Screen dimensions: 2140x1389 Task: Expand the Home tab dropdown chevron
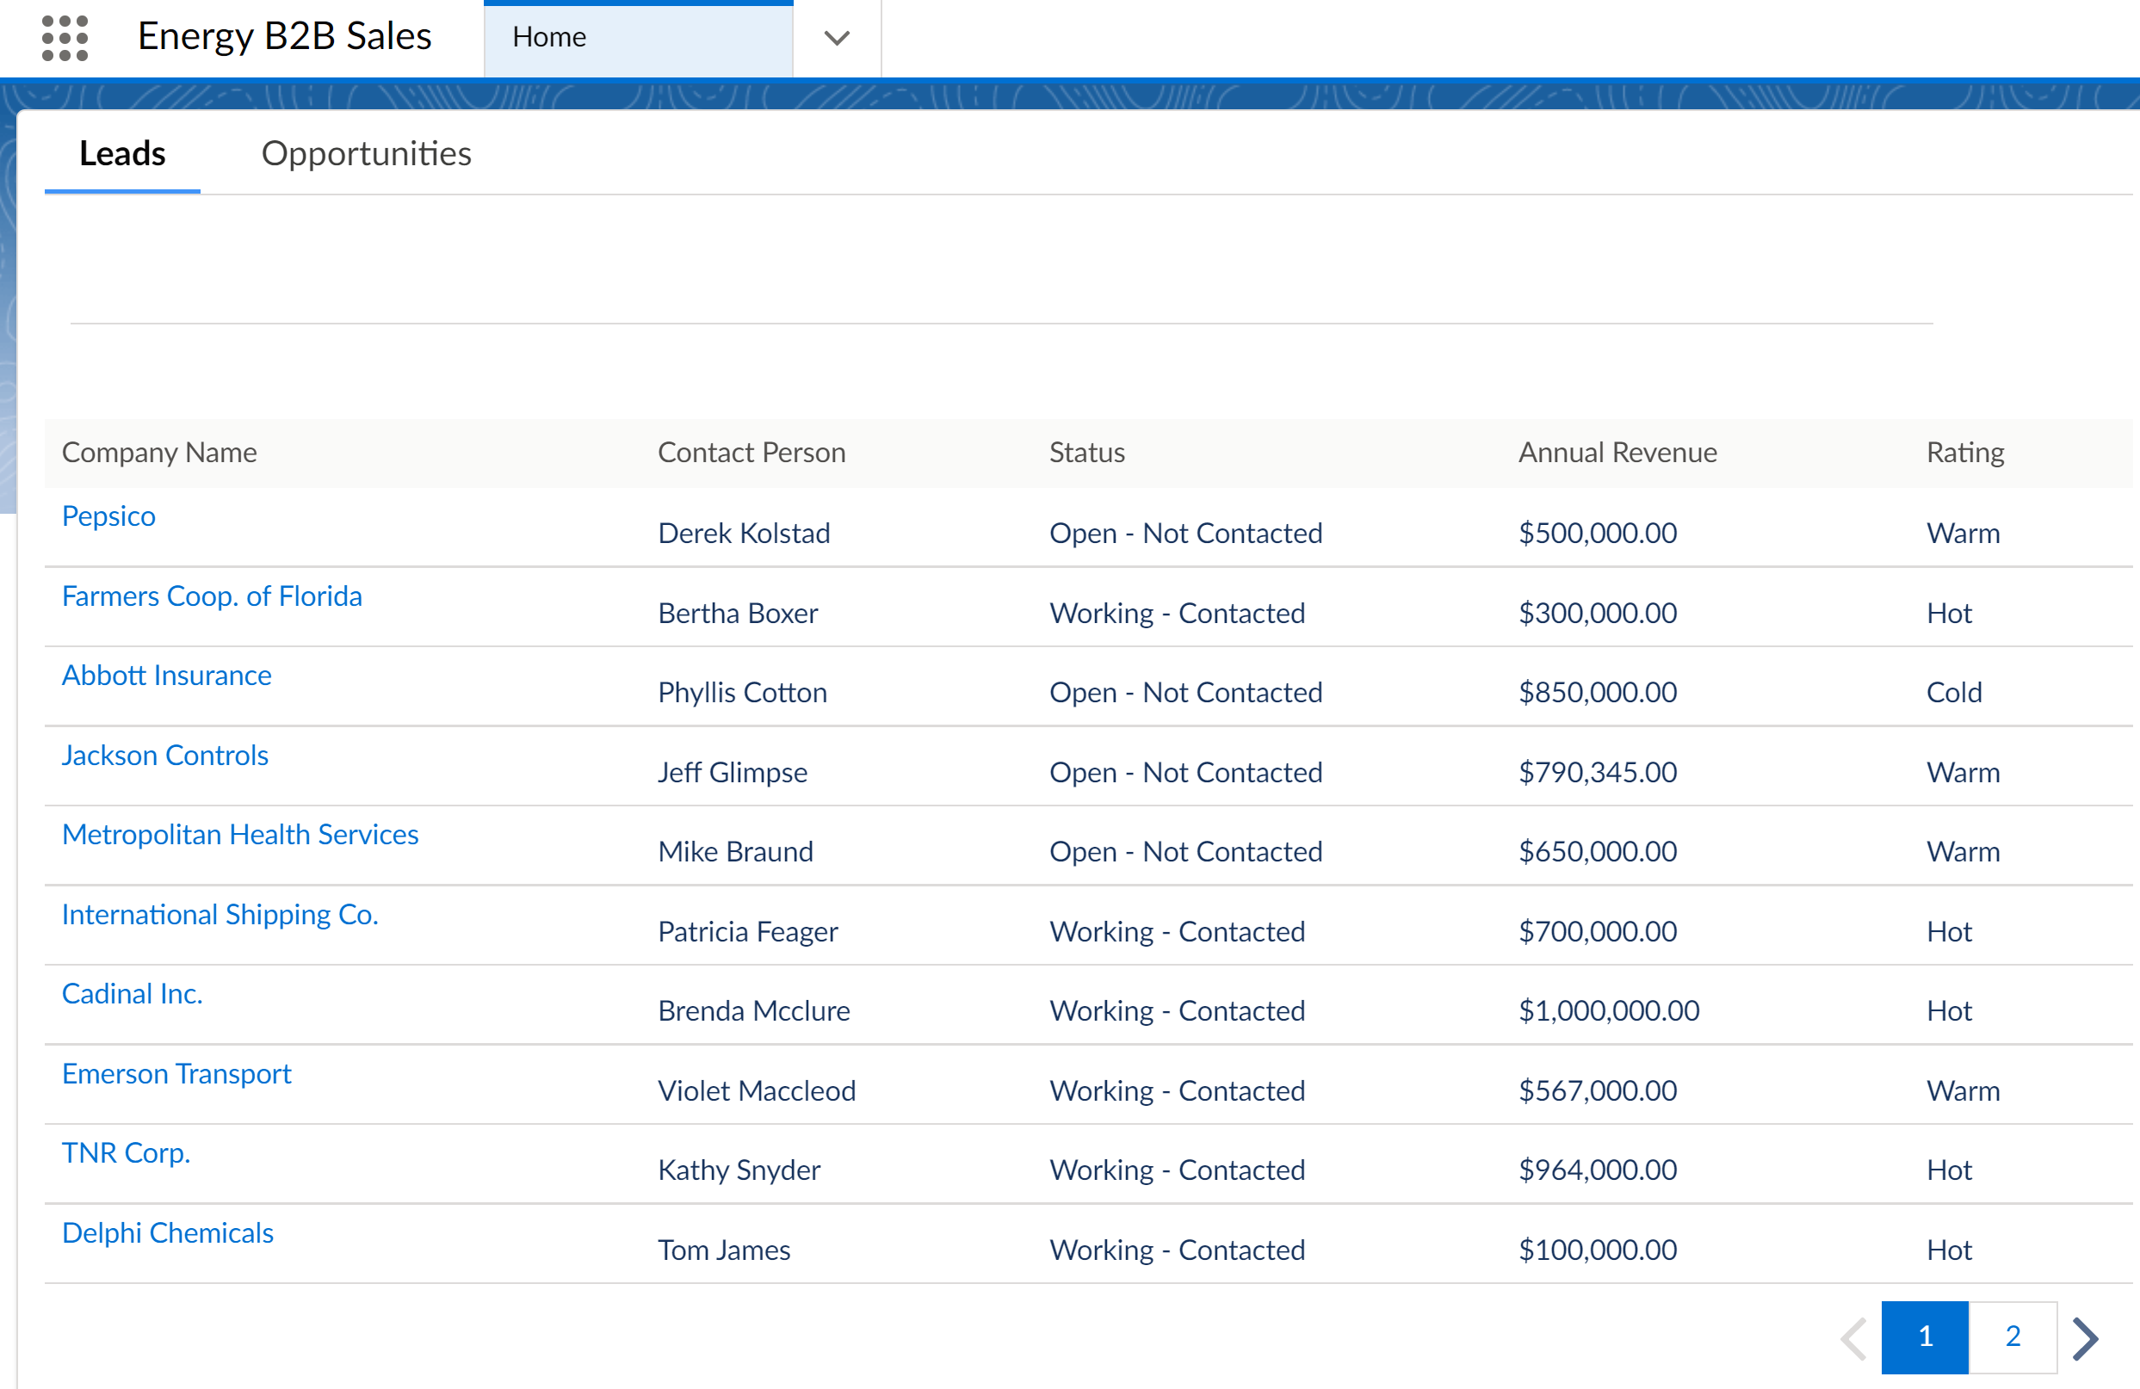click(x=836, y=38)
